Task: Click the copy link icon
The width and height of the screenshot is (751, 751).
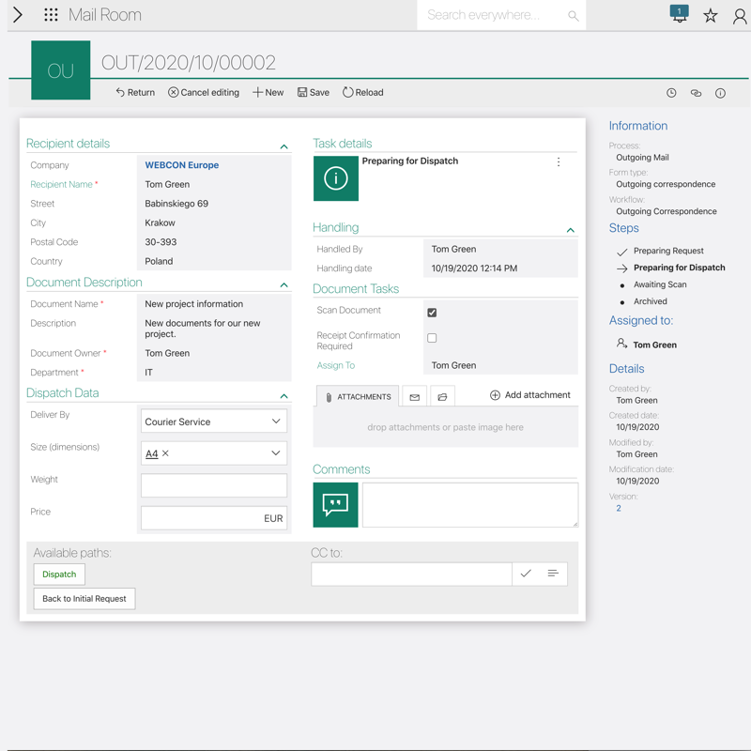Action: 696,93
